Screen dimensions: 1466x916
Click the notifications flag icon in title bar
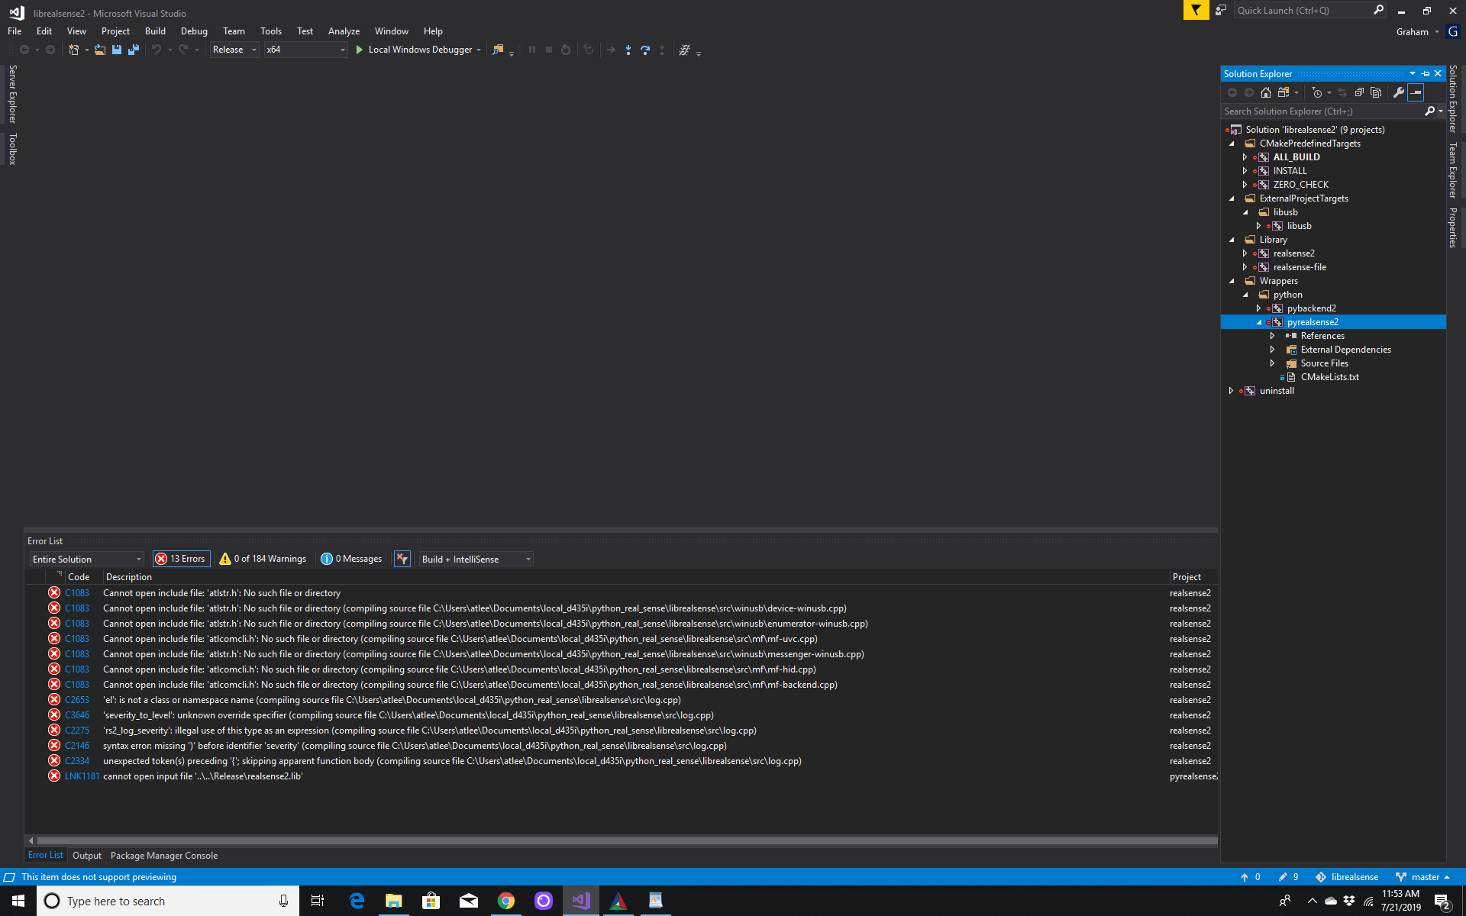[x=1196, y=10]
